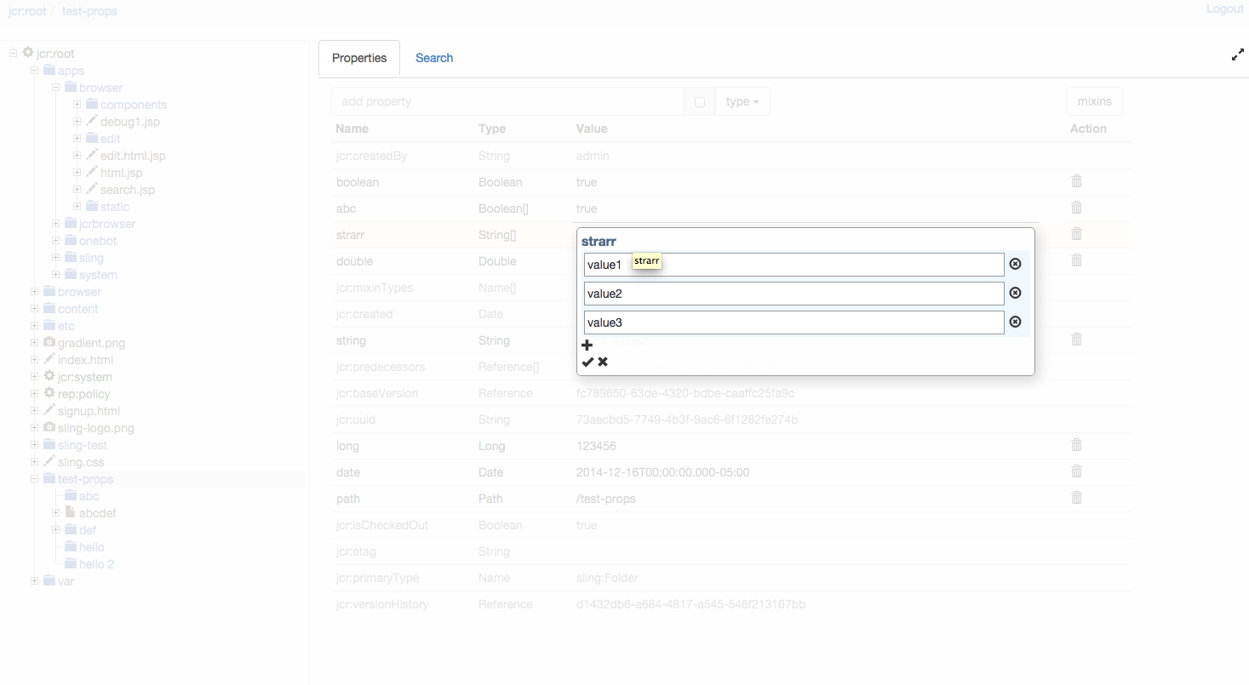
Task: Click the boolean property name
Action: (358, 182)
